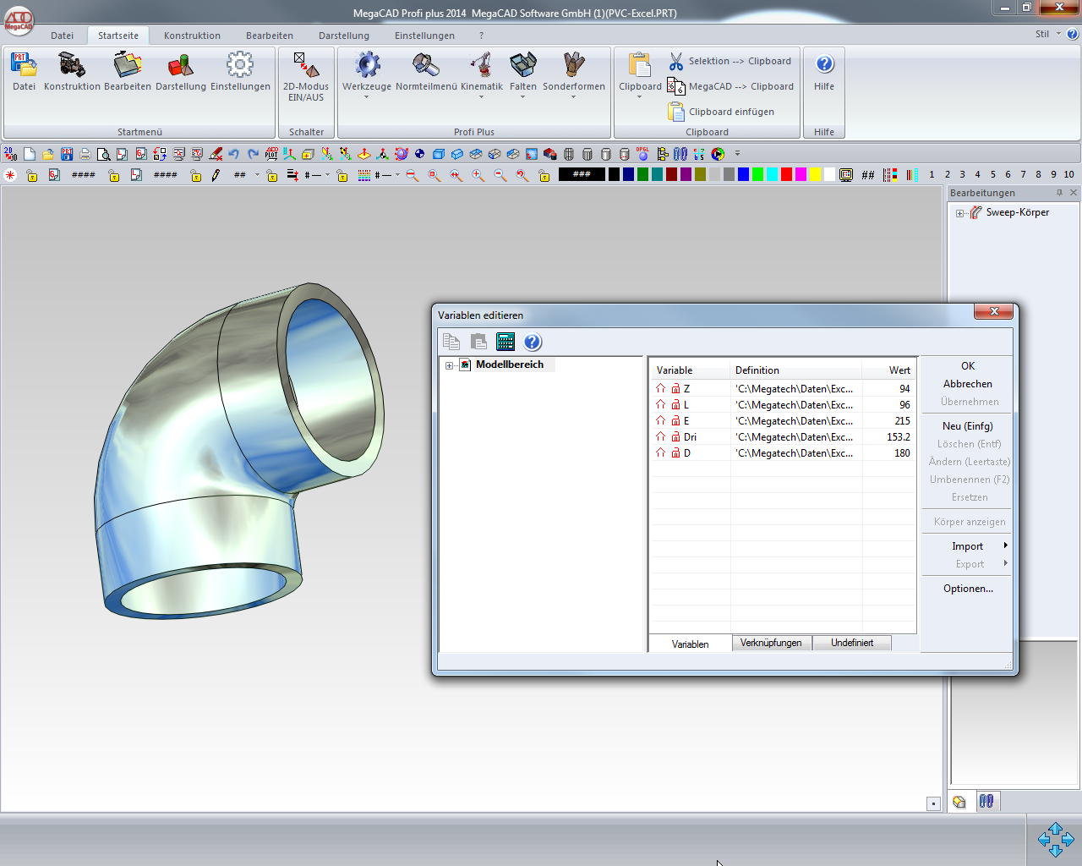1082x866 pixels.
Task: Click the Optionen... button
Action: pyautogui.click(x=968, y=589)
